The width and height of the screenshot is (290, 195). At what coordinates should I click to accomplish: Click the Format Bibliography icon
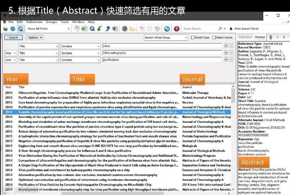(x=149, y=29)
